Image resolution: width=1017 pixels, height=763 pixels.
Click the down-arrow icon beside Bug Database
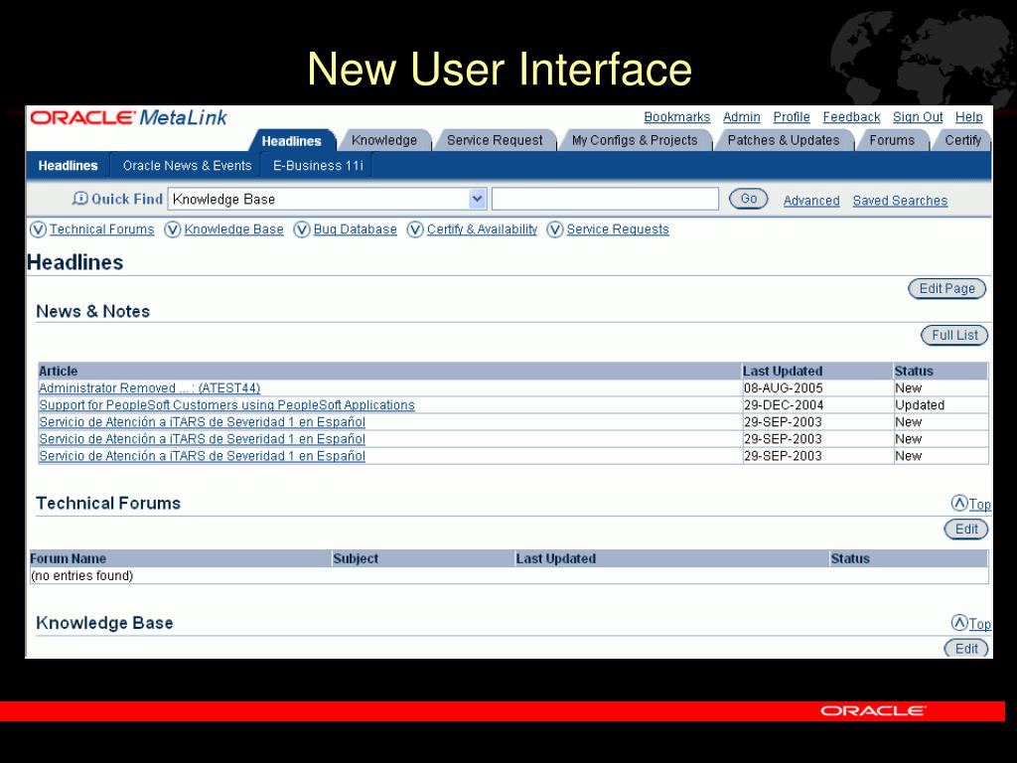coord(302,229)
